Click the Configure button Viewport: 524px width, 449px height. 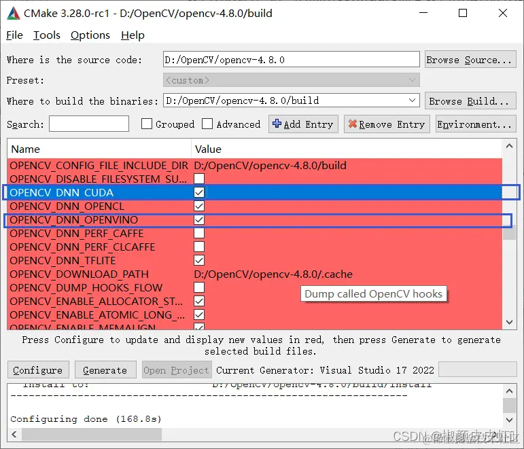[38, 370]
